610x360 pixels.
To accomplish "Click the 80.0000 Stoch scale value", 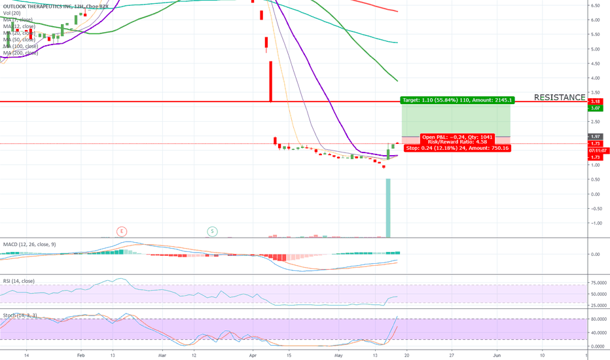I will 599,319.
